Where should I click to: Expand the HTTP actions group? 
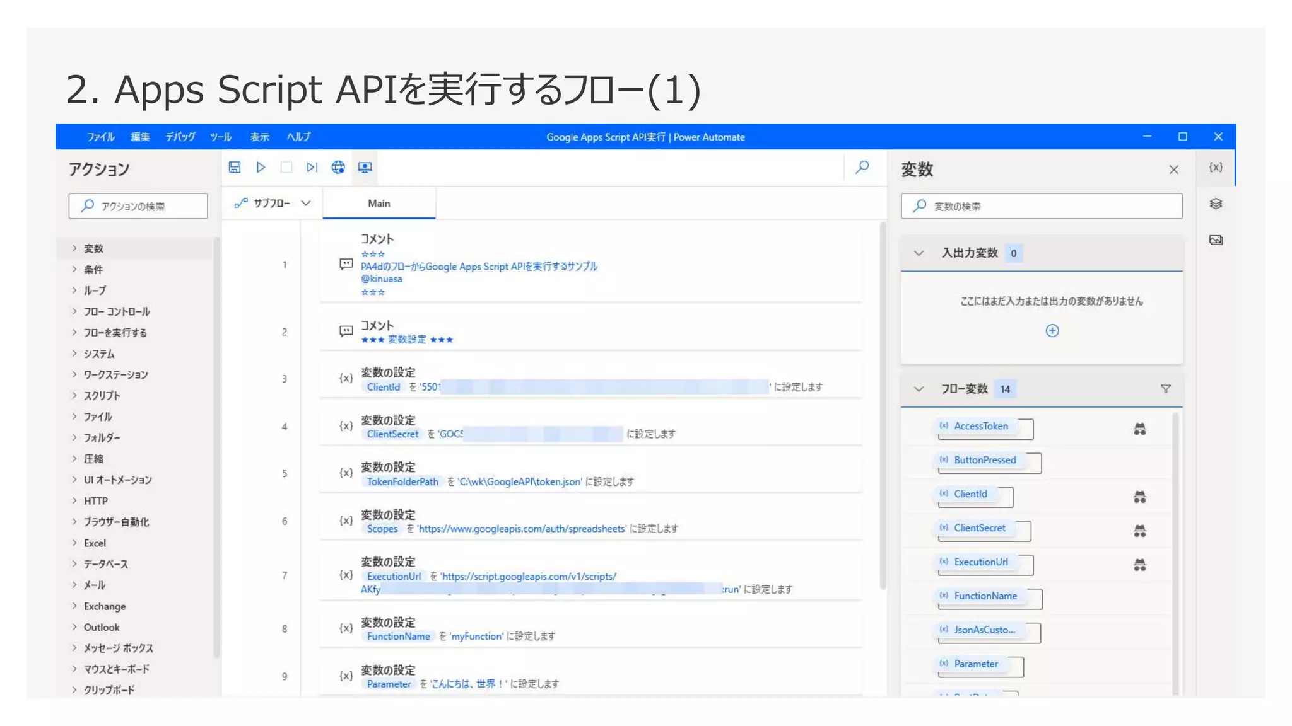95,501
